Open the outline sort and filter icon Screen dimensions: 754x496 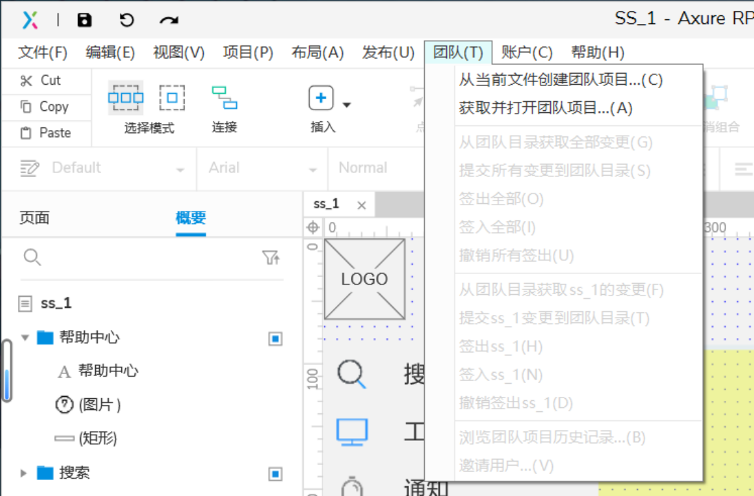click(x=271, y=258)
